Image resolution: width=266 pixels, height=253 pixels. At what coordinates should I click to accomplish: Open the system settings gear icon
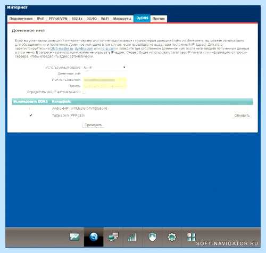(172, 237)
